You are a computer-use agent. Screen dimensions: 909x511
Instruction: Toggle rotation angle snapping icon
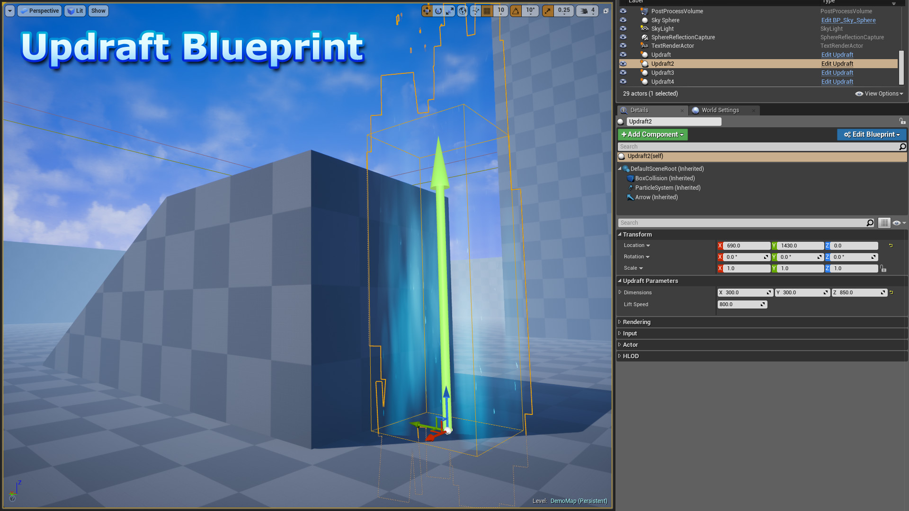(x=516, y=11)
